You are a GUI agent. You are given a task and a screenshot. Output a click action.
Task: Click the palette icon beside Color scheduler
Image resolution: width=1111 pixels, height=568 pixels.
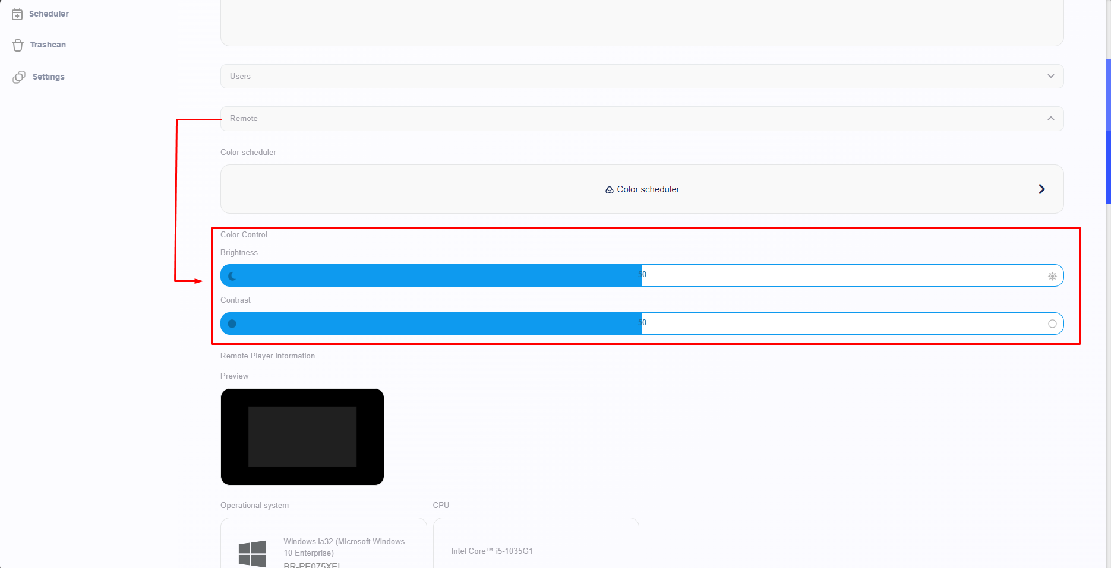tap(609, 190)
